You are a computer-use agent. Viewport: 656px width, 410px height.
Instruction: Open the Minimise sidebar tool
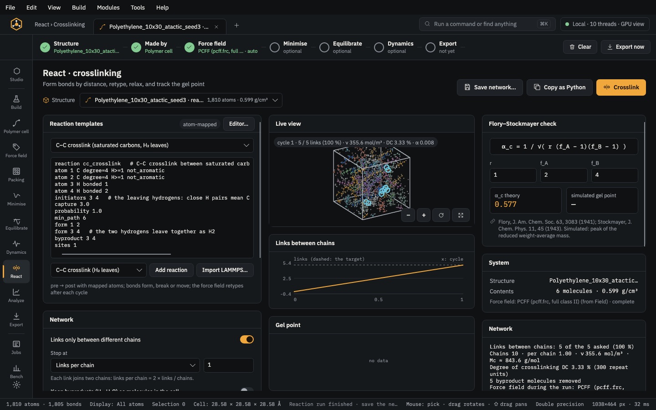16,199
